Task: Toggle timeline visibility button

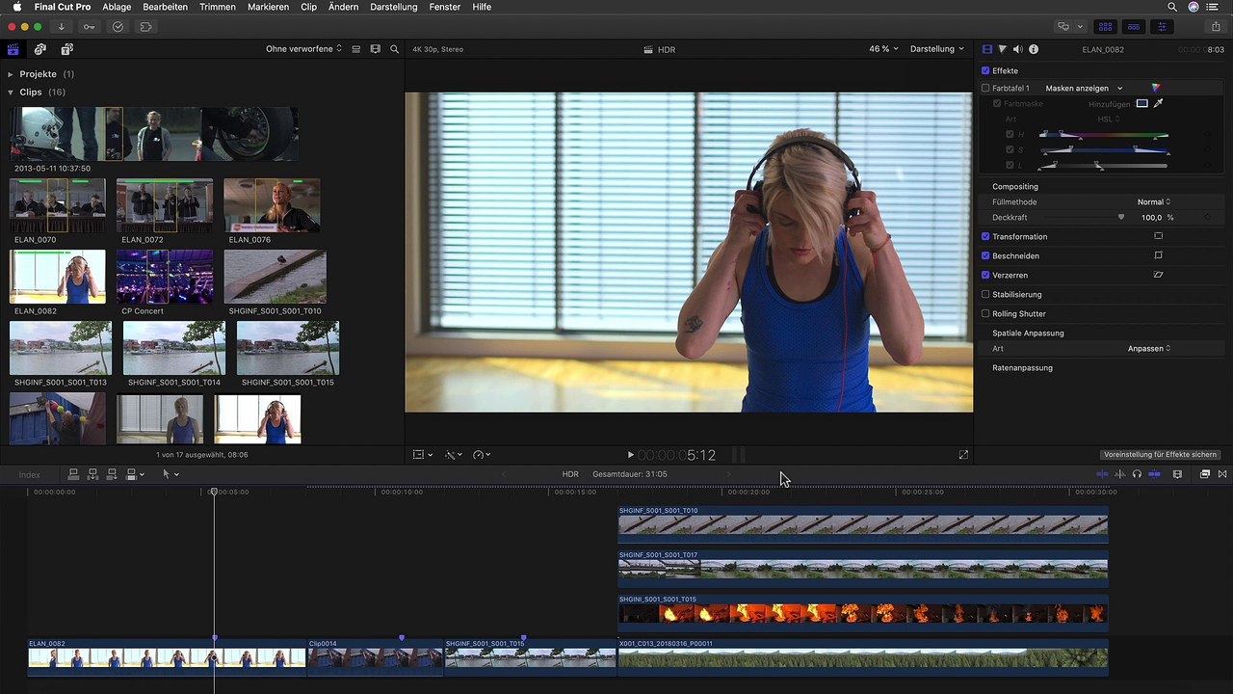Action: tap(1134, 27)
